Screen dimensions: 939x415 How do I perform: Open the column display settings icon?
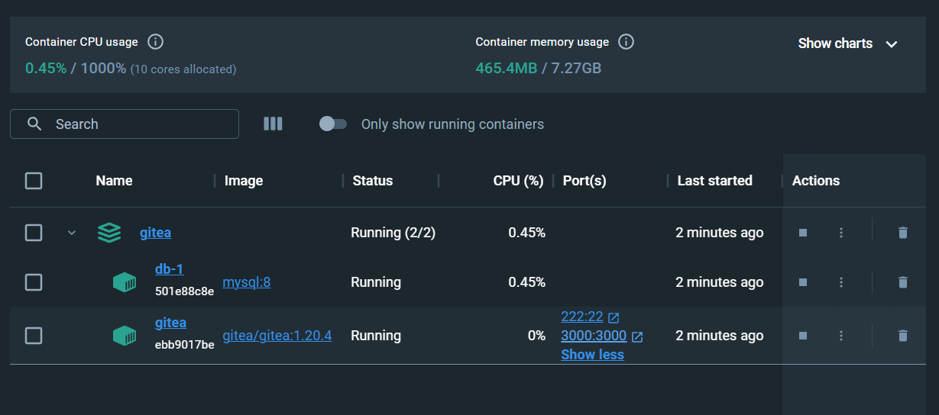(273, 124)
